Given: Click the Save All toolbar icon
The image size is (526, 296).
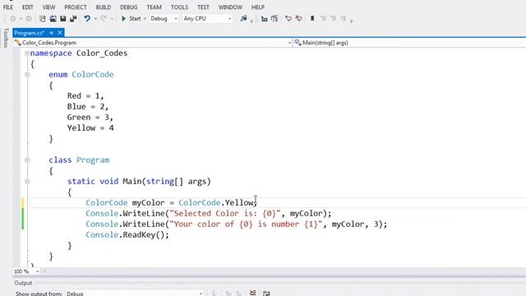Looking at the screenshot, I should pos(73,19).
